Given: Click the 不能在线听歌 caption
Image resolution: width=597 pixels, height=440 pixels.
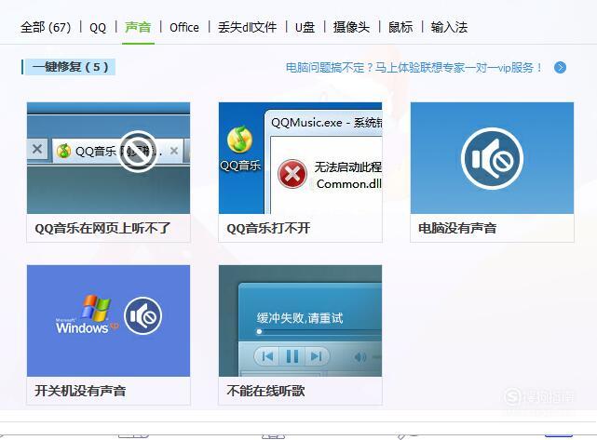Looking at the screenshot, I should (x=265, y=391).
